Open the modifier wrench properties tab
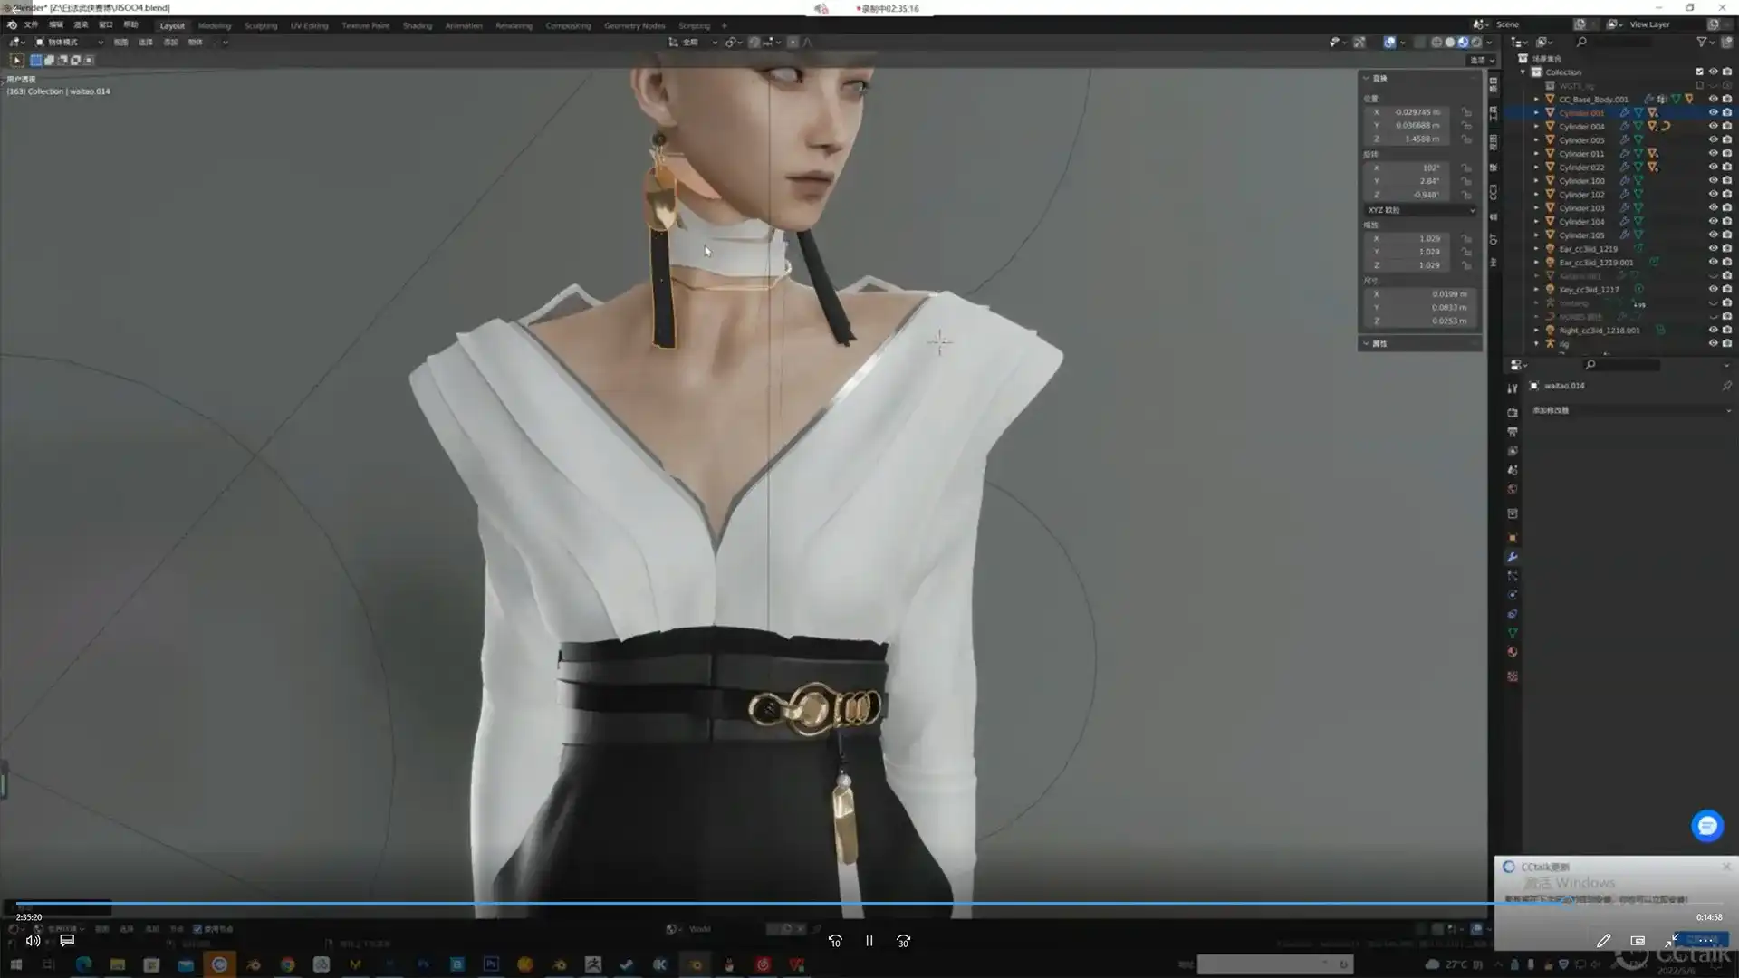This screenshot has width=1739, height=978. click(x=1512, y=557)
